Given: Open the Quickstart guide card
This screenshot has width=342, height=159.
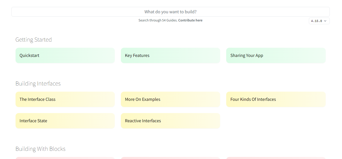Looking at the screenshot, I should (x=65, y=55).
